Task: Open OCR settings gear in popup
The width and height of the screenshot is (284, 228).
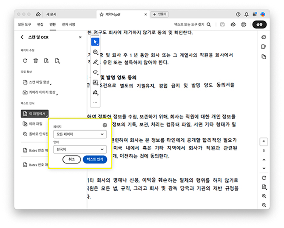Action: [x=105, y=125]
